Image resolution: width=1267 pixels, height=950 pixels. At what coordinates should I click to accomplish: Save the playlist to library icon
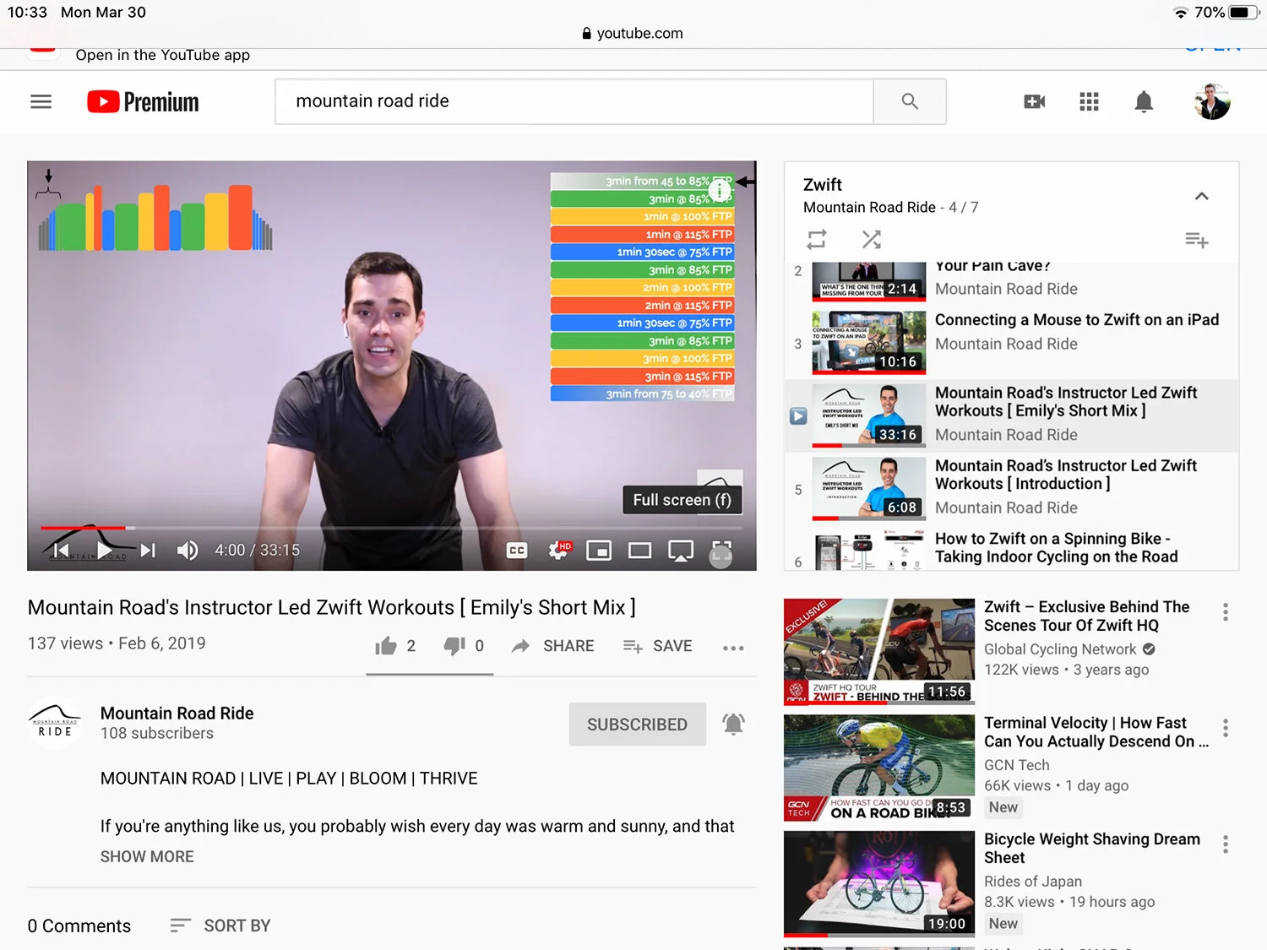(1197, 241)
